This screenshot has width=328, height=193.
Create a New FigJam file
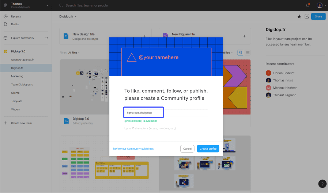[x=205, y=36]
